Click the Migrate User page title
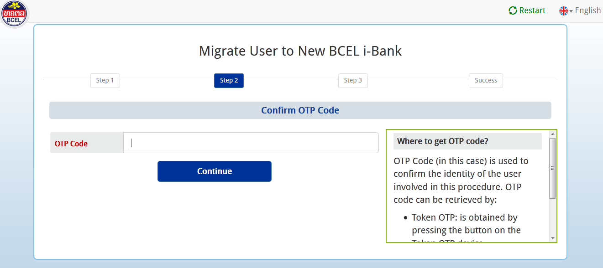 click(x=300, y=51)
